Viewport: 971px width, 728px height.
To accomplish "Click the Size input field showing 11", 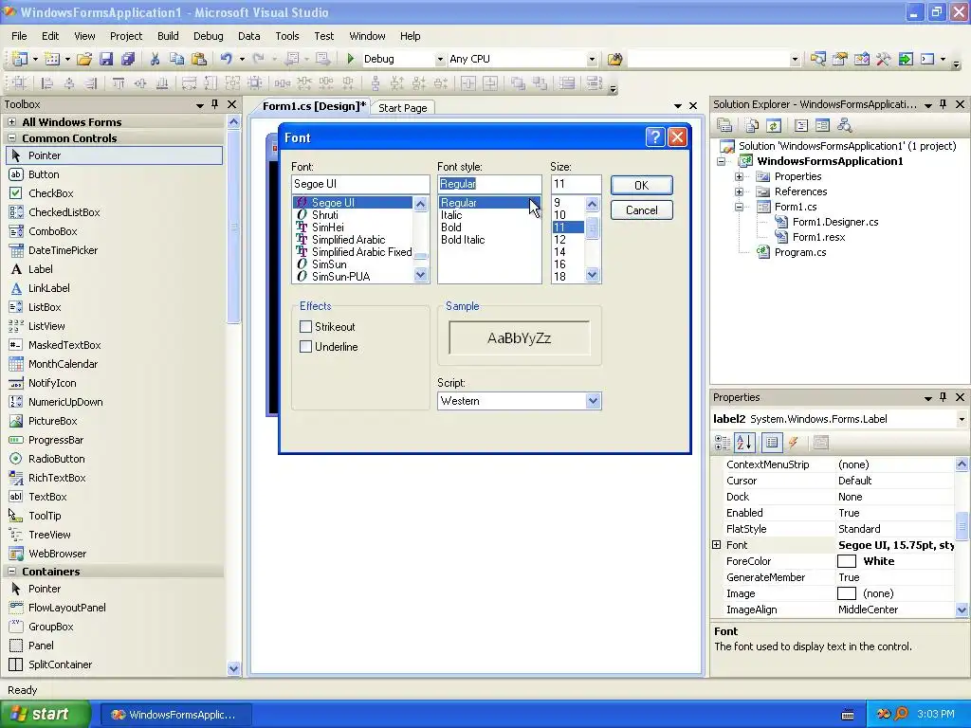I will click(576, 184).
